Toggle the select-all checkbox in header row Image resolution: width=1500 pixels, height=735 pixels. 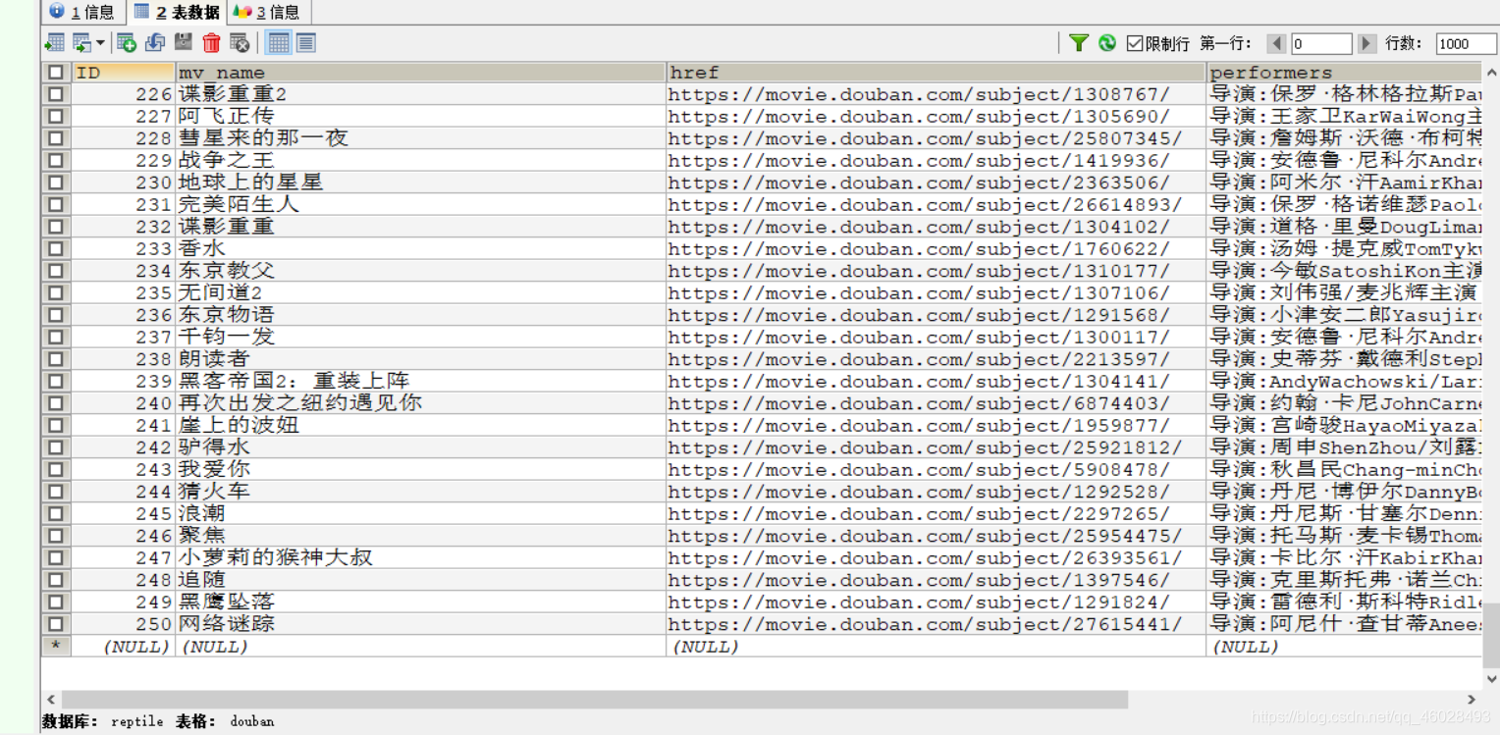pyautogui.click(x=56, y=73)
